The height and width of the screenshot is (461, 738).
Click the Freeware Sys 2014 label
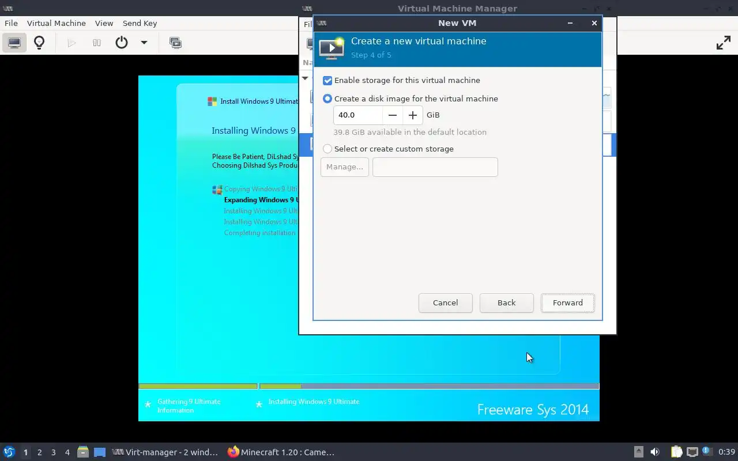[x=533, y=410]
